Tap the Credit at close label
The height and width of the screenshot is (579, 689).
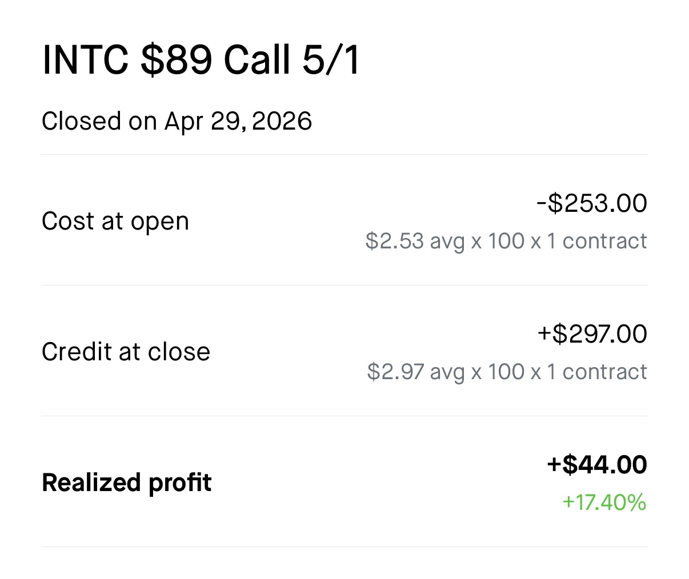126,352
